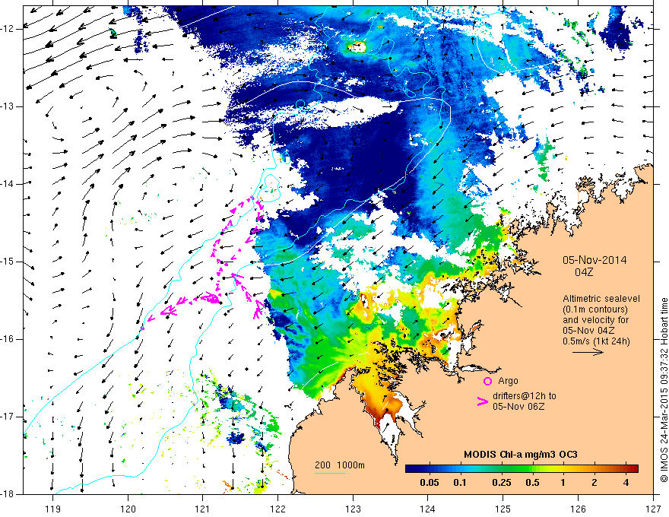669x517 pixels.
Task: Click the colorbar tick label '0.5'
Action: [x=532, y=483]
